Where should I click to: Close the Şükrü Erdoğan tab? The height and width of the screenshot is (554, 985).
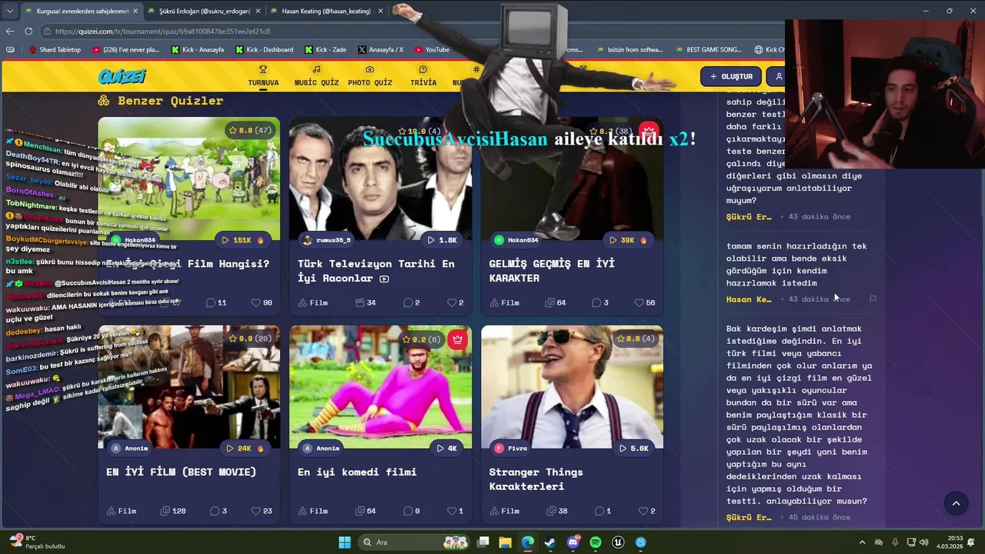(x=259, y=11)
